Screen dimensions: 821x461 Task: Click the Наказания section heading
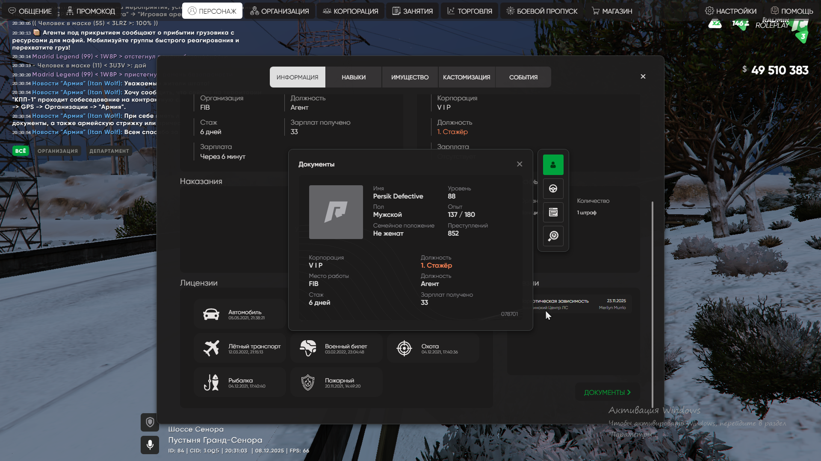click(201, 181)
